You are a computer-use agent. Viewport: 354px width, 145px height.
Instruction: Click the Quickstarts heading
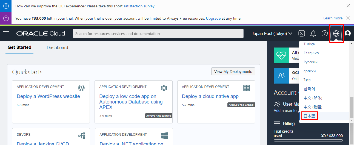(x=27, y=72)
